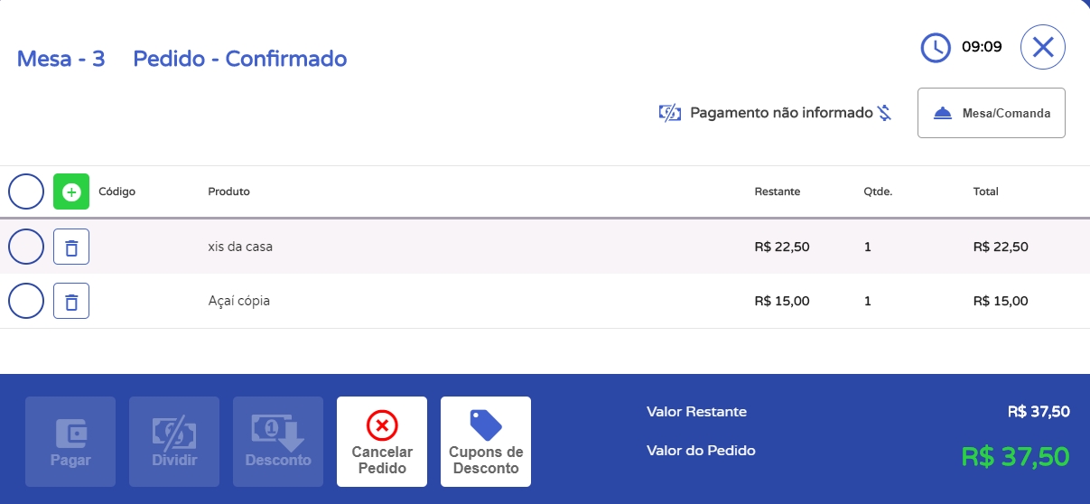Click the xis da casa product name
The width and height of the screenshot is (1090, 504).
[x=240, y=247]
